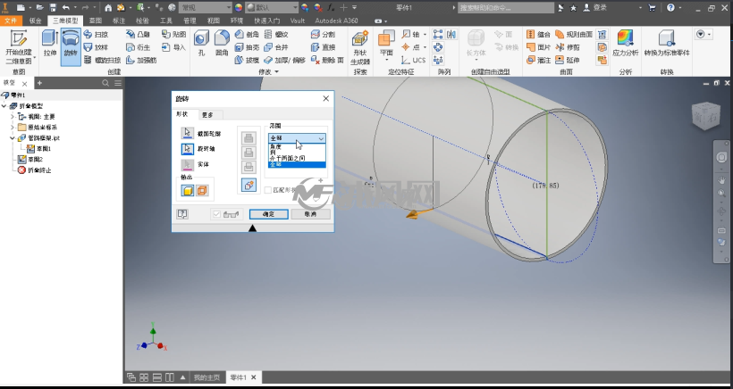Screen dimensions: 733x389
Task: Select the 孔 (Hole) tool
Action: 201,43
